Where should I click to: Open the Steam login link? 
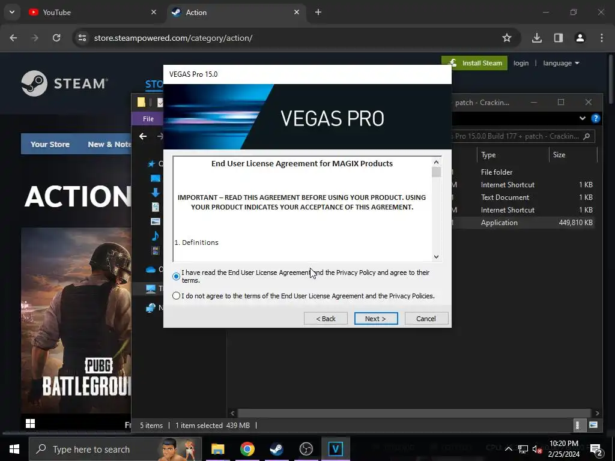(521, 63)
